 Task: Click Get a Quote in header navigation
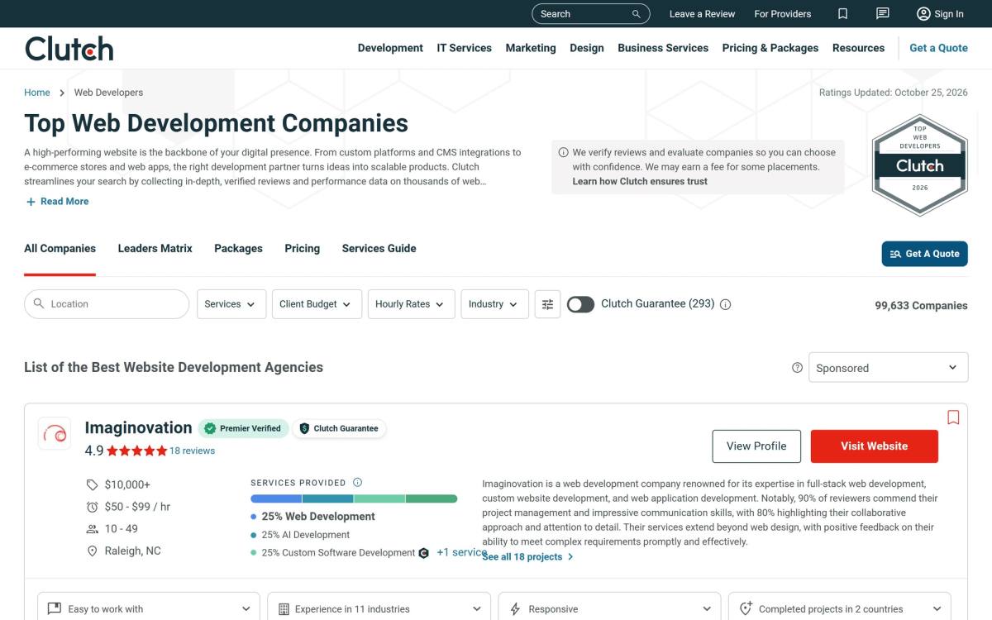[938, 48]
